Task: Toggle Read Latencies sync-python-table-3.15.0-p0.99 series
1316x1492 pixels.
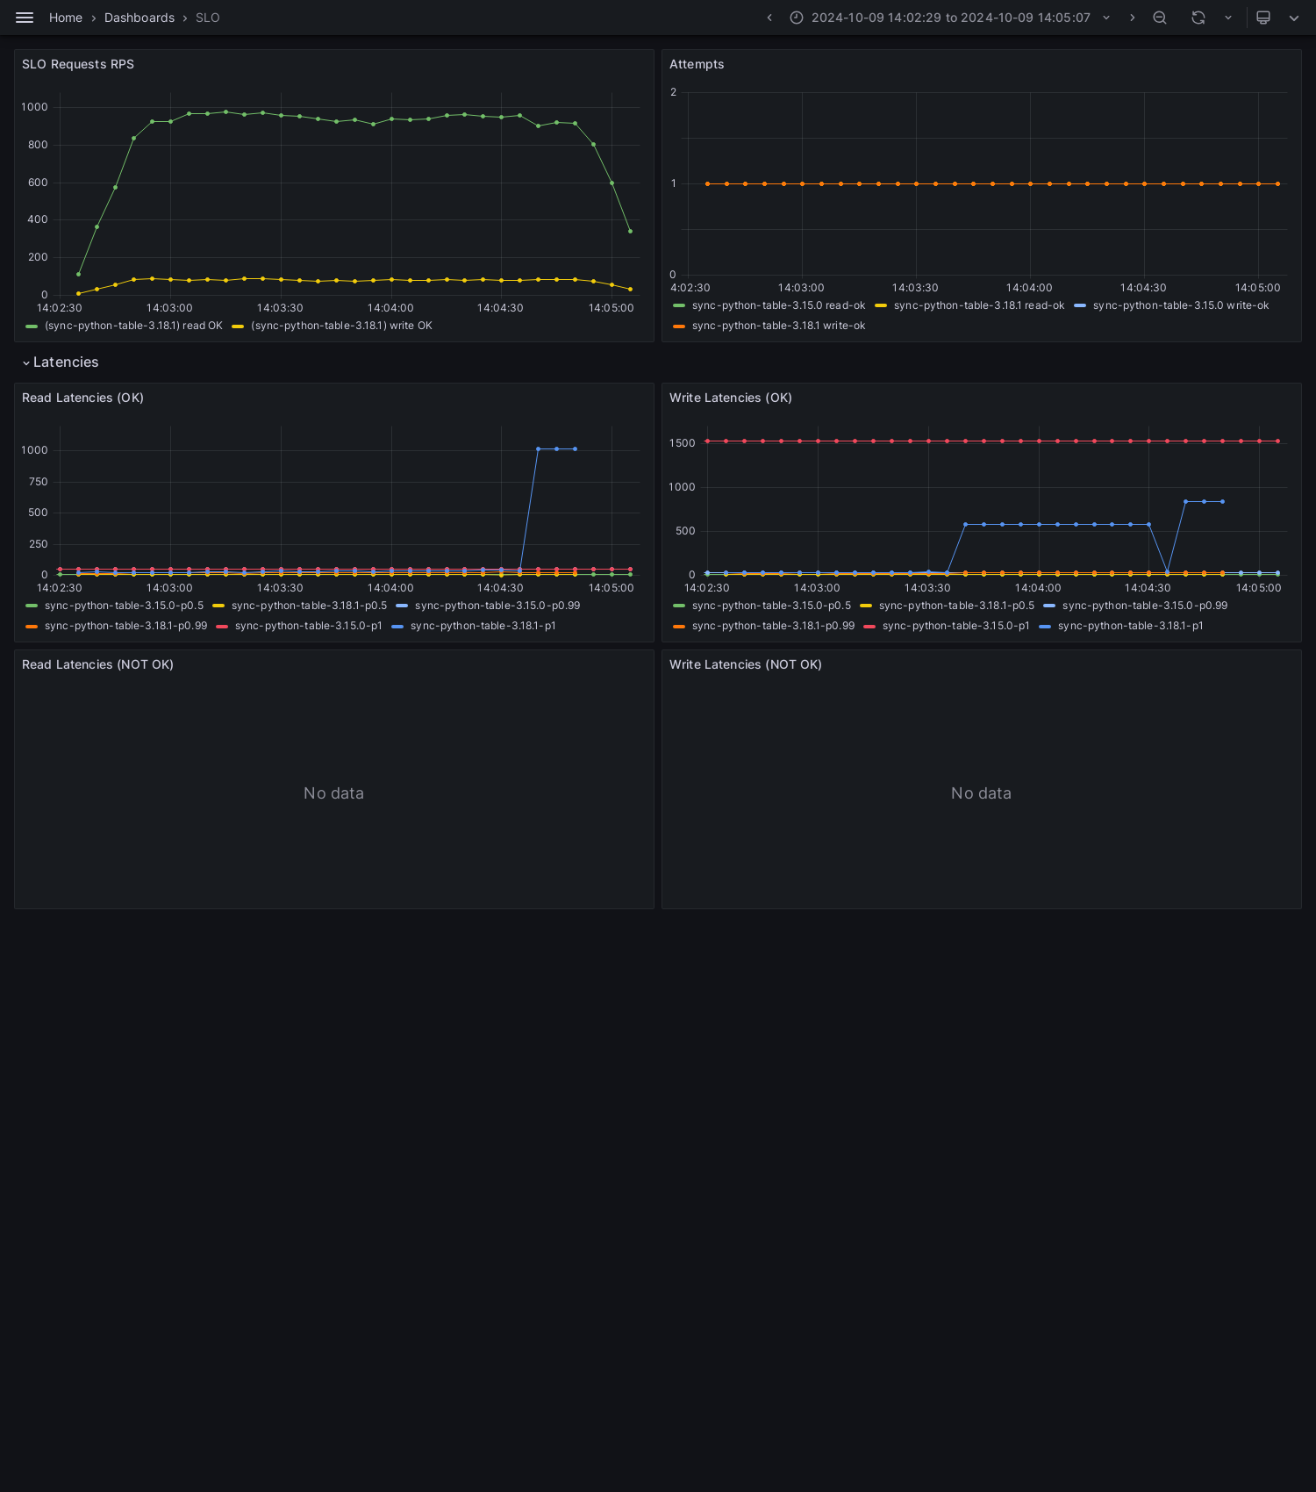Action: [x=497, y=606]
